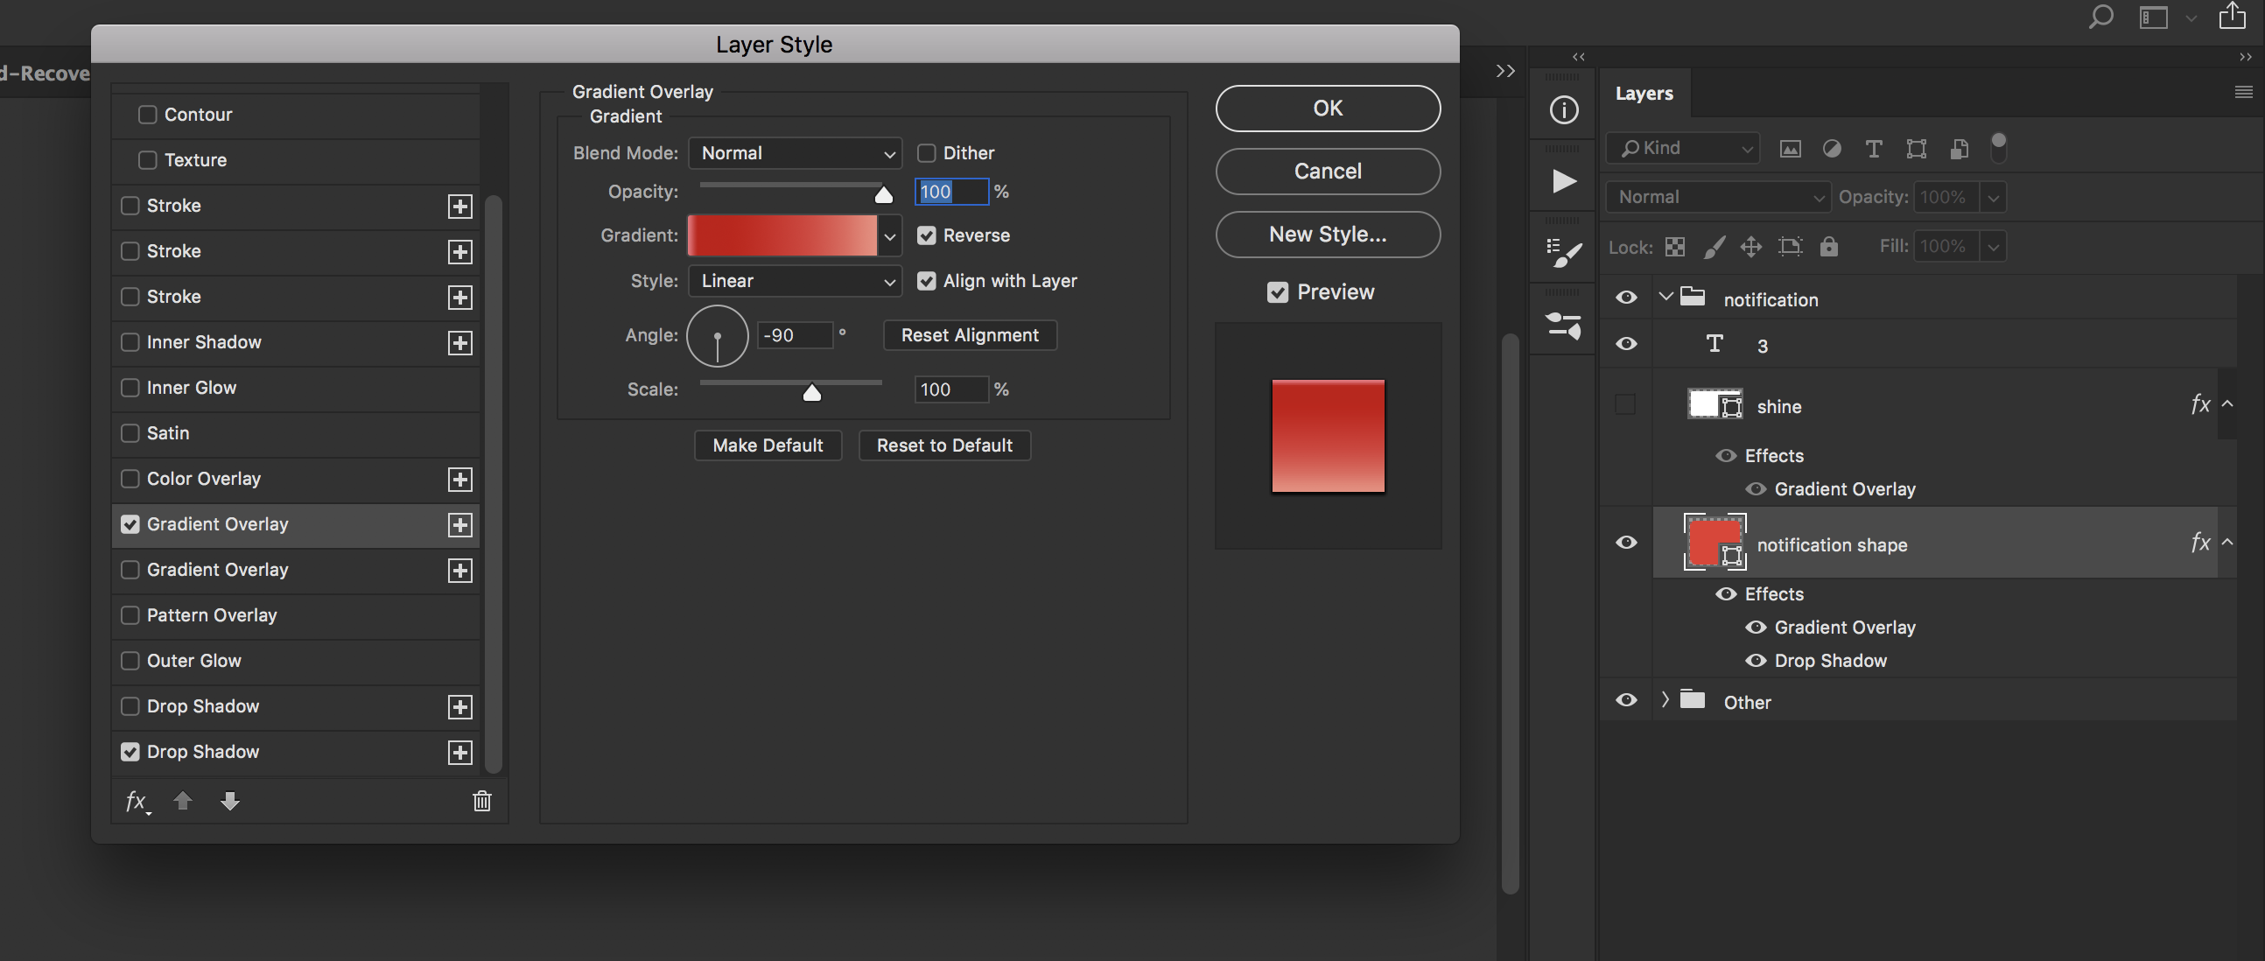Add another Color Overlay with plus icon
2265x961 pixels.
tap(459, 479)
